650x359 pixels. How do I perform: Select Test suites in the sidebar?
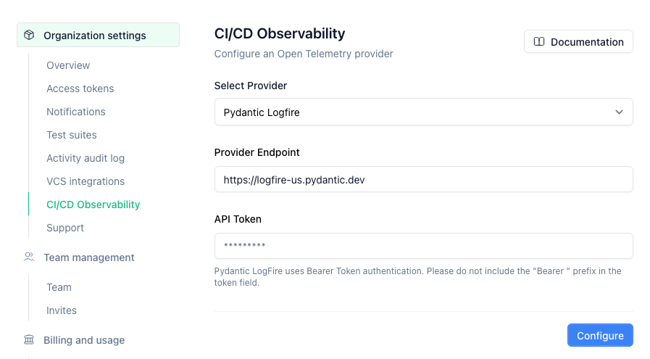pos(72,135)
